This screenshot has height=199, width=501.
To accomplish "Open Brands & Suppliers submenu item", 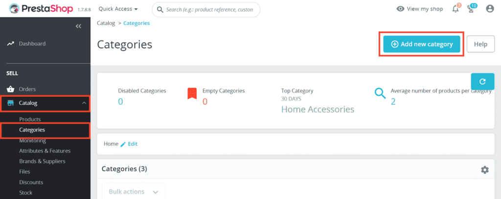I will click(42, 161).
